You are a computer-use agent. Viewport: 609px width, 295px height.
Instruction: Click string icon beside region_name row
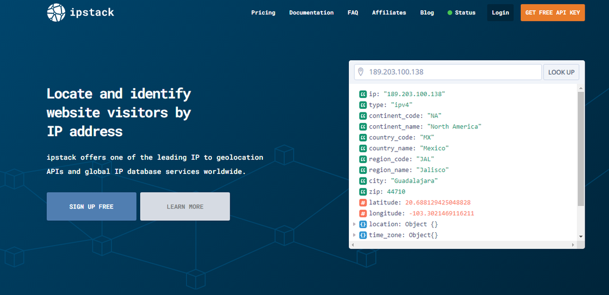[x=363, y=170]
